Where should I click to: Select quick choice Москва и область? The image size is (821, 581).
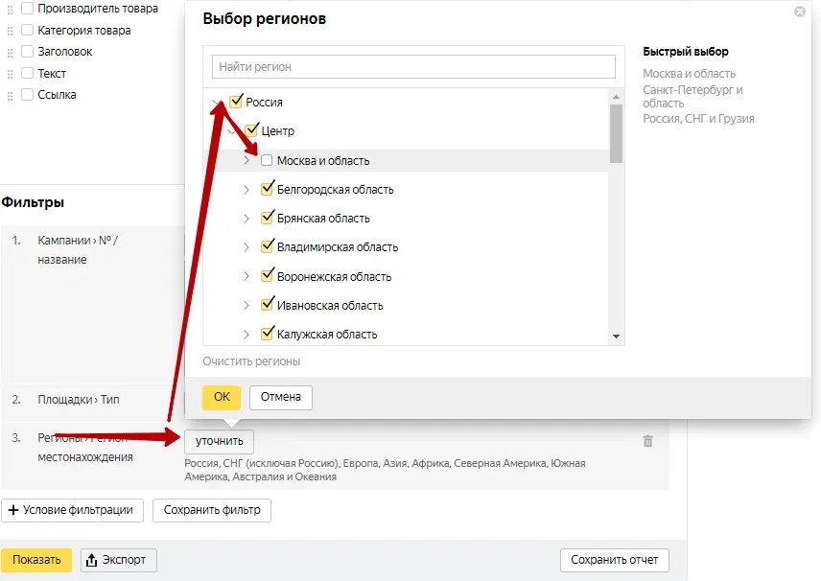tap(689, 74)
